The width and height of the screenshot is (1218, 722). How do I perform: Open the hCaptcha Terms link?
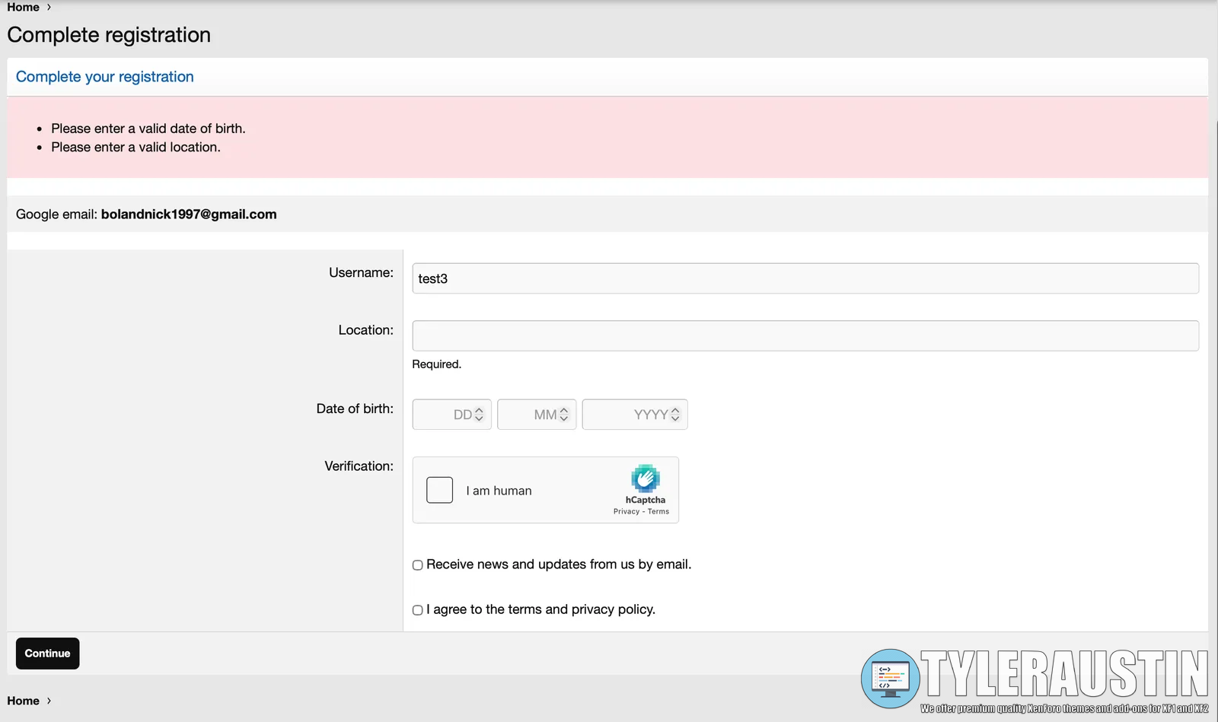(658, 512)
